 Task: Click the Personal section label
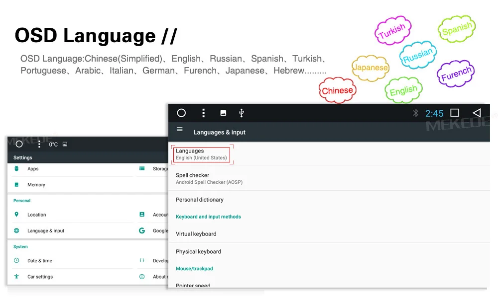tap(22, 201)
